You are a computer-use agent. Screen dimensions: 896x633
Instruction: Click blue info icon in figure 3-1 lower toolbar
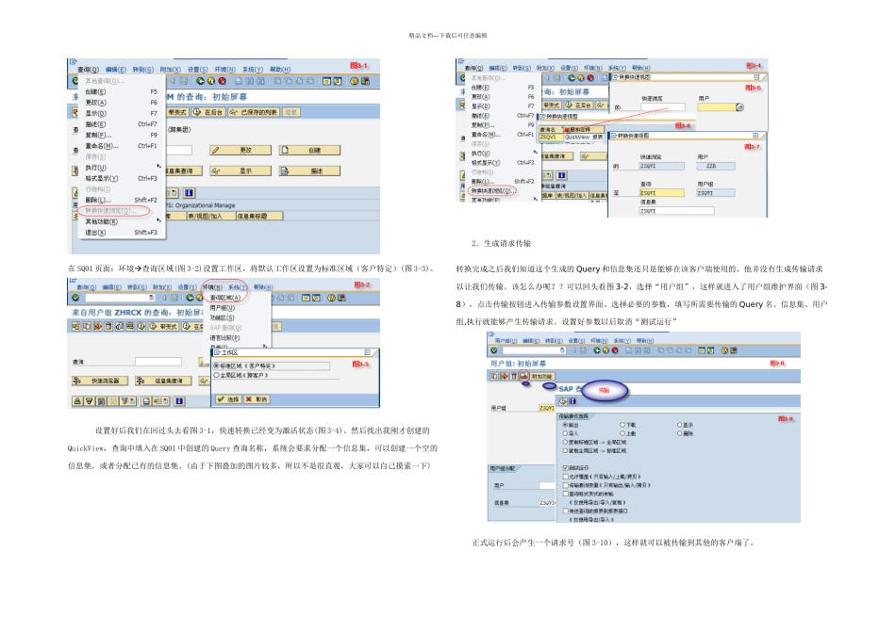coord(190,193)
